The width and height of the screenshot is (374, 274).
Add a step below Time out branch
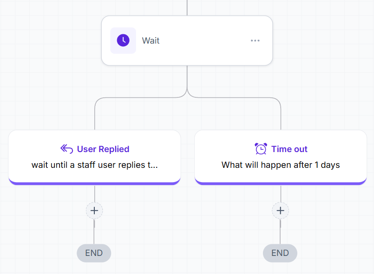[x=281, y=210]
